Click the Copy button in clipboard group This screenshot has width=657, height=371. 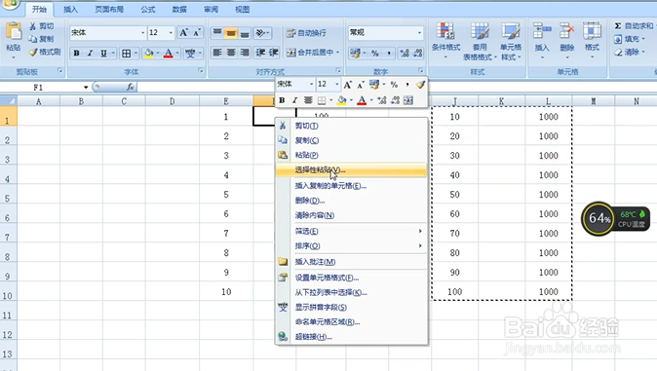tap(41, 39)
